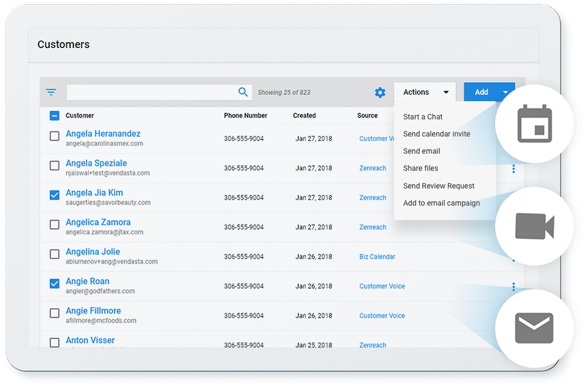Select the Share files action
Image resolution: width=584 pixels, height=386 pixels.
pos(420,168)
